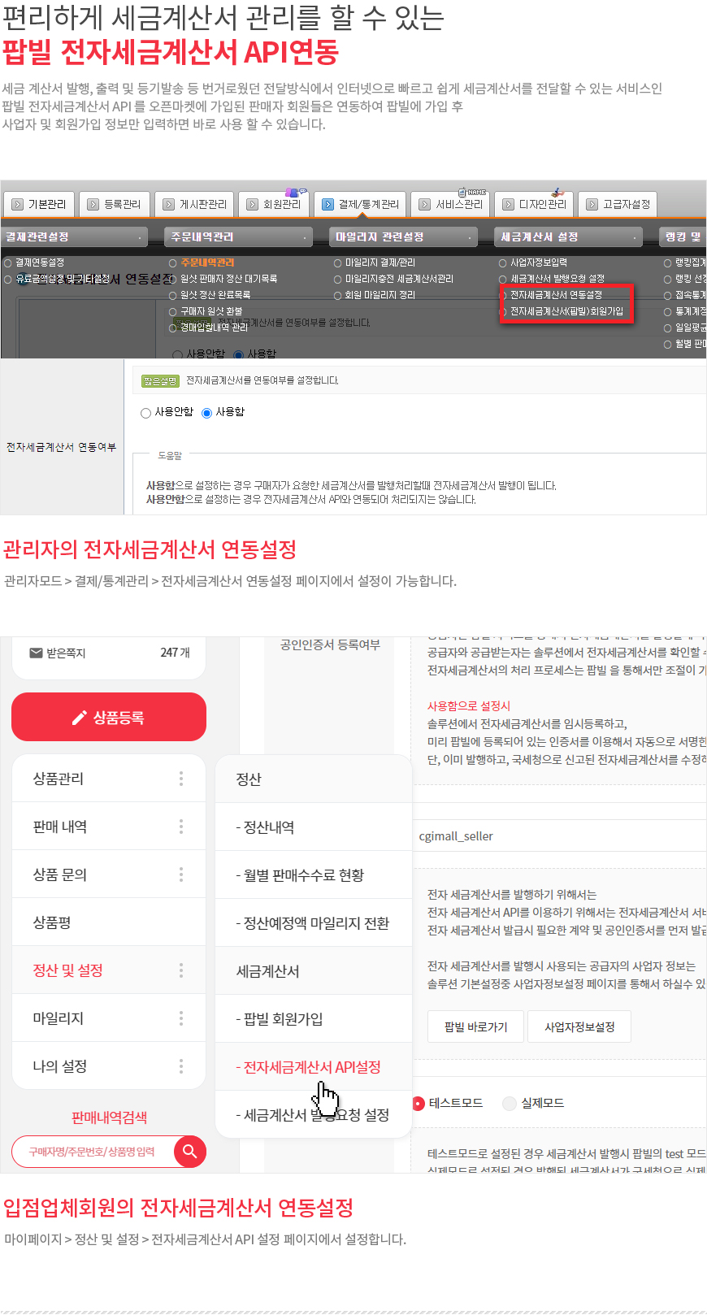Open 결제연동설정 menu item

click(x=40, y=263)
